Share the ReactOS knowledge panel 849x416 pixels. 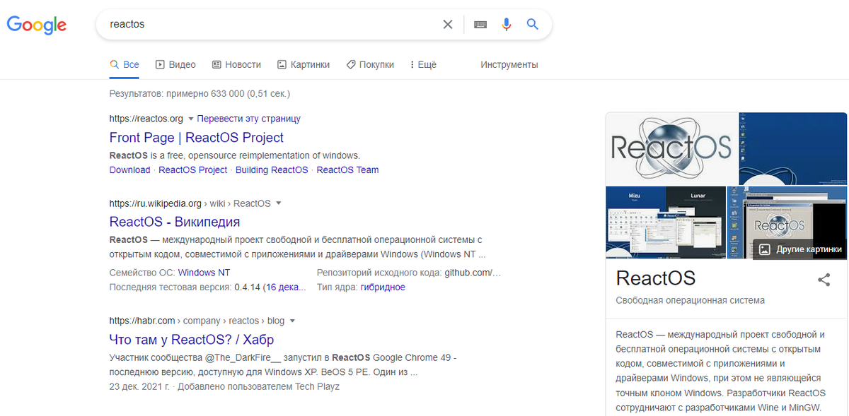pyautogui.click(x=824, y=280)
